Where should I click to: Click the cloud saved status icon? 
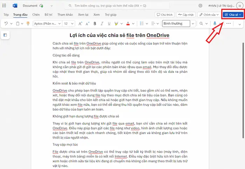coord(41,6)
